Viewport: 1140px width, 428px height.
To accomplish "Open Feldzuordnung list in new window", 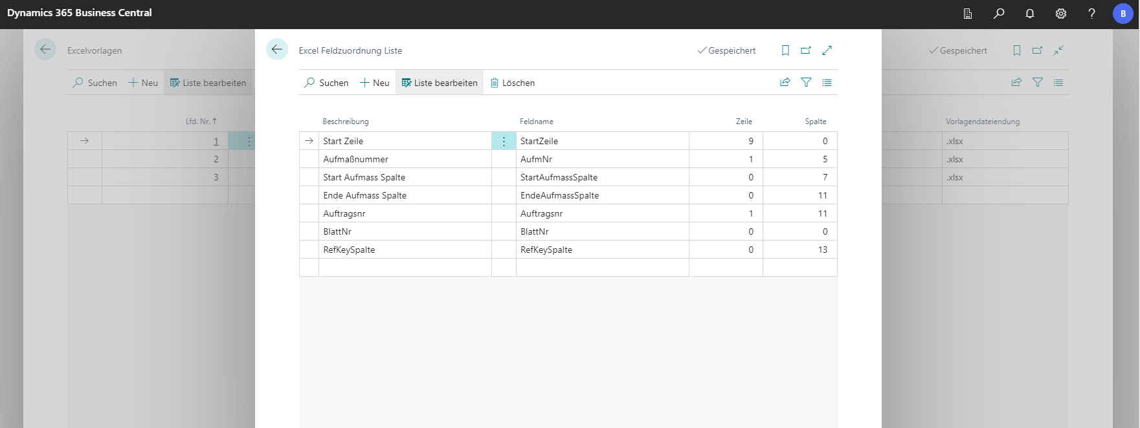I will click(806, 50).
